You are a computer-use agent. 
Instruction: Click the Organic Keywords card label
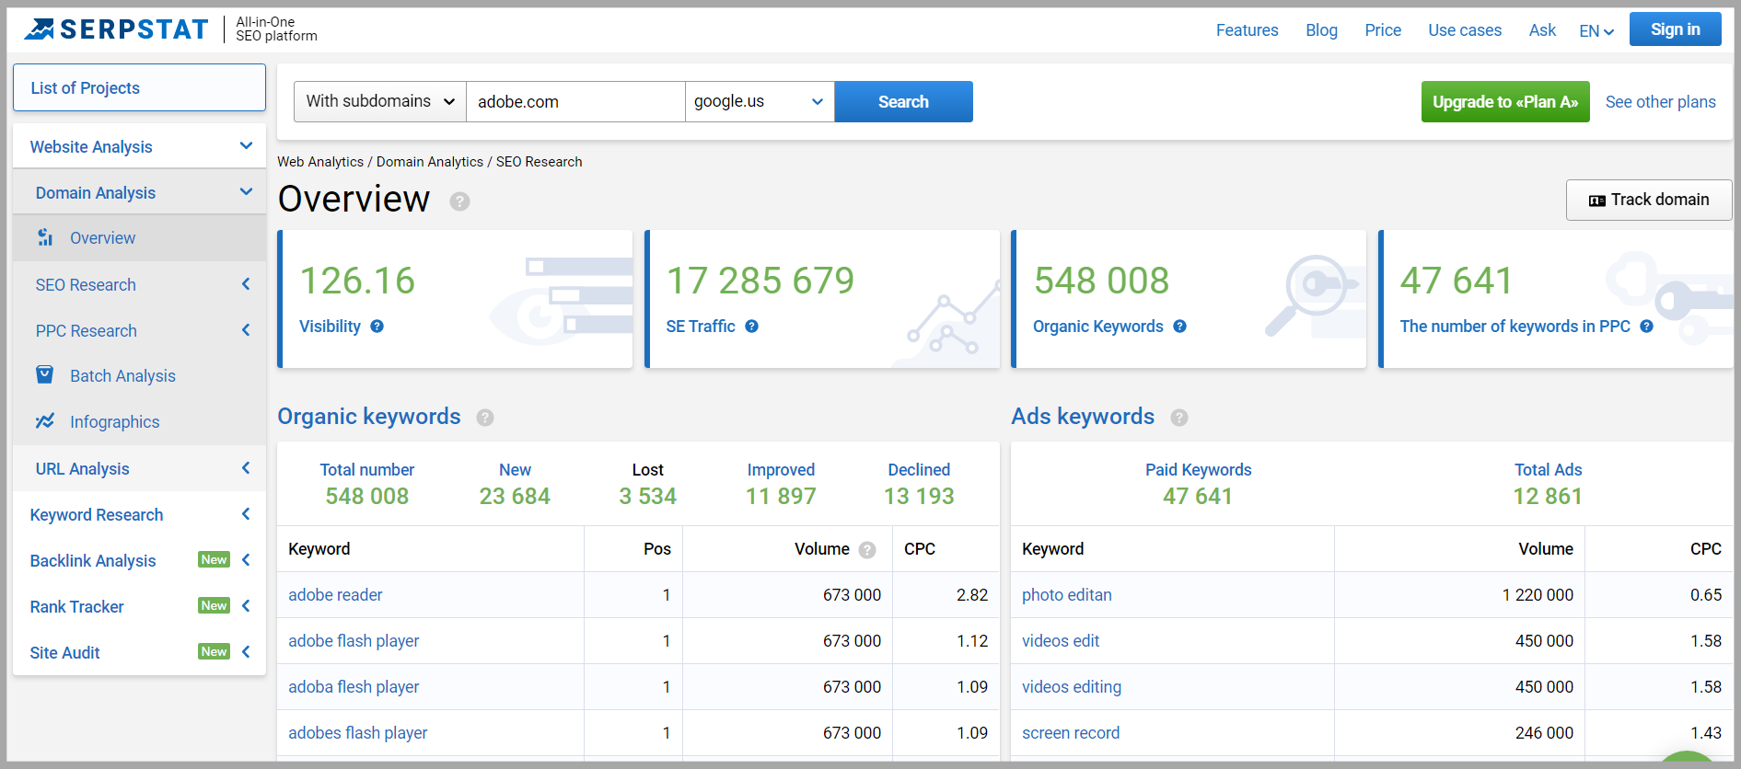1097,327
